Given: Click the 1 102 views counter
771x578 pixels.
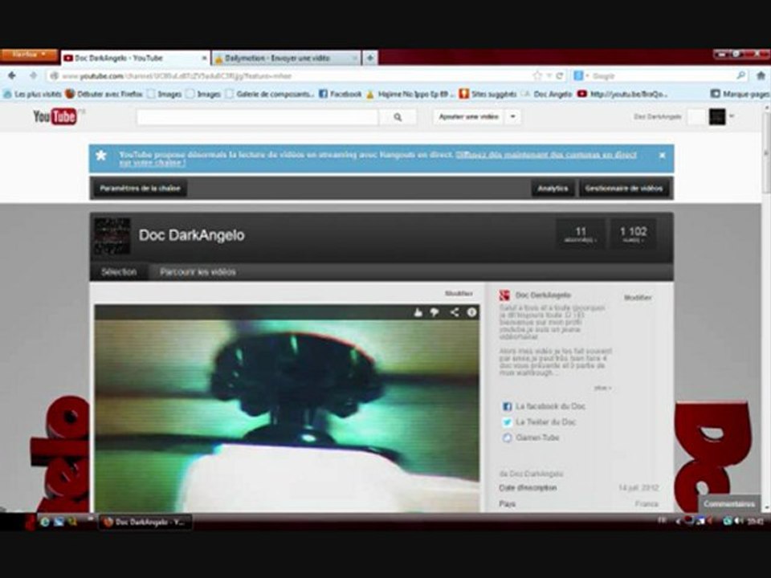Looking at the screenshot, I should (633, 234).
